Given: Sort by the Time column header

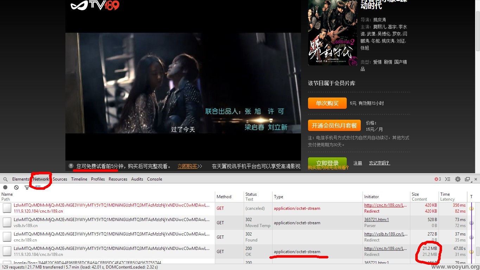Looking at the screenshot, I should coord(453,196).
